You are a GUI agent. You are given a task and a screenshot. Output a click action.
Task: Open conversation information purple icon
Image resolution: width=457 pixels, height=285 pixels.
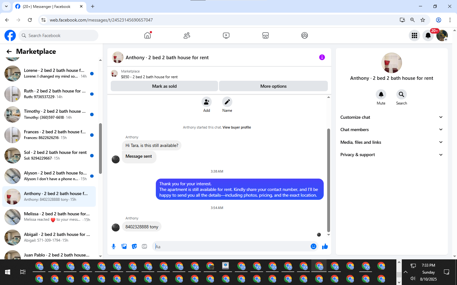[322, 57]
